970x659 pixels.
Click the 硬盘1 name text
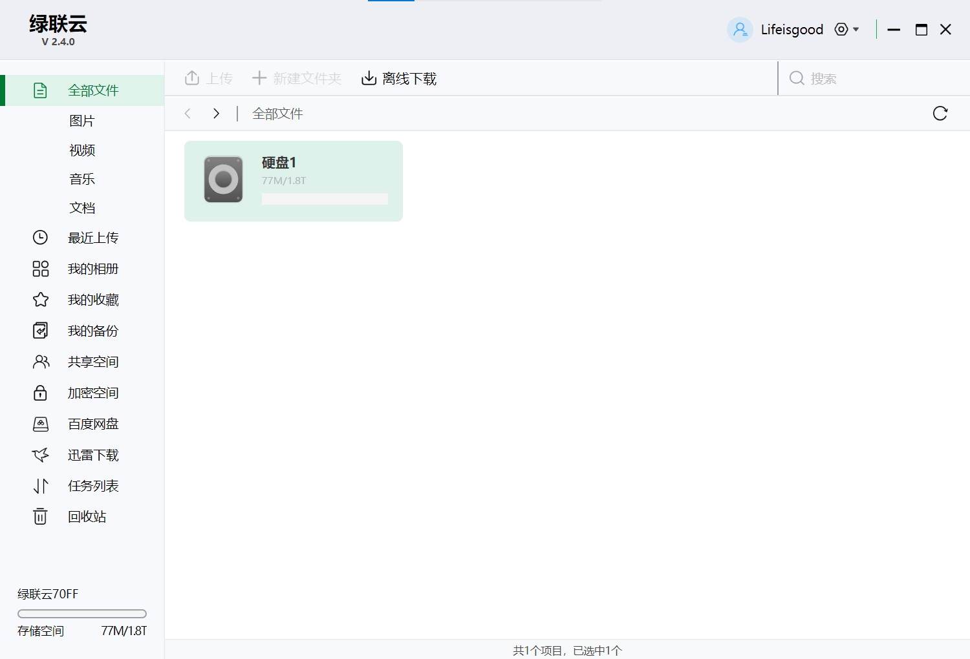279,162
